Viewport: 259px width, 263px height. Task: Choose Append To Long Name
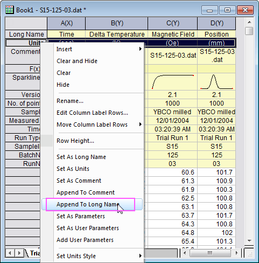click(x=92, y=204)
